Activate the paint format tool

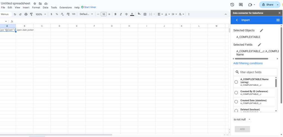coord(31,14)
